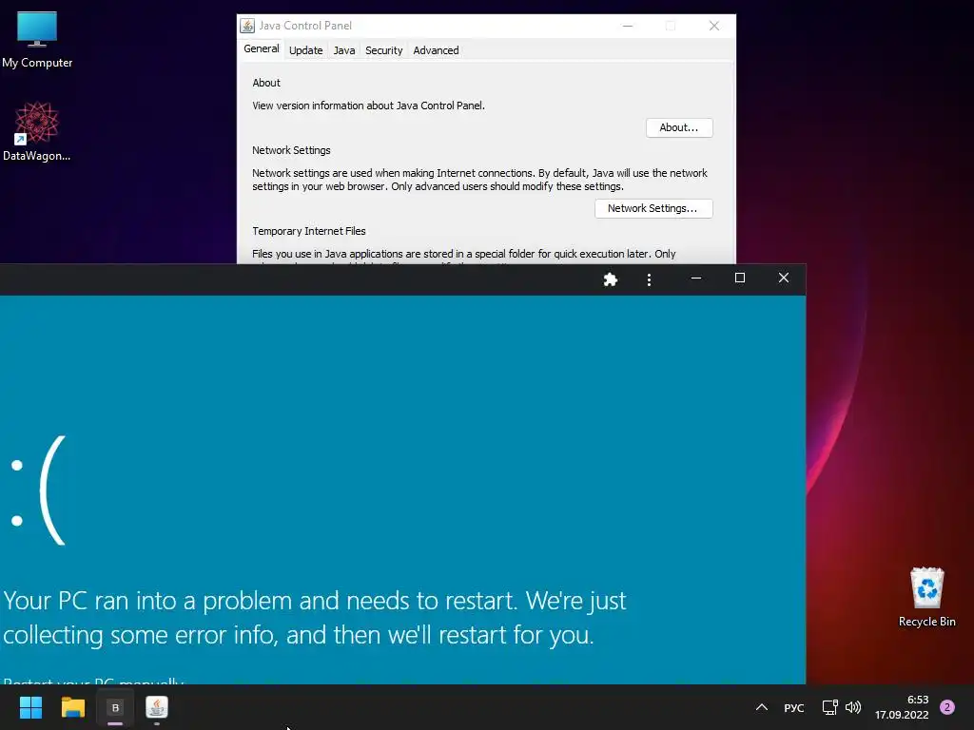Switch input language via РУС indicator
This screenshot has height=730, width=974.
794,707
